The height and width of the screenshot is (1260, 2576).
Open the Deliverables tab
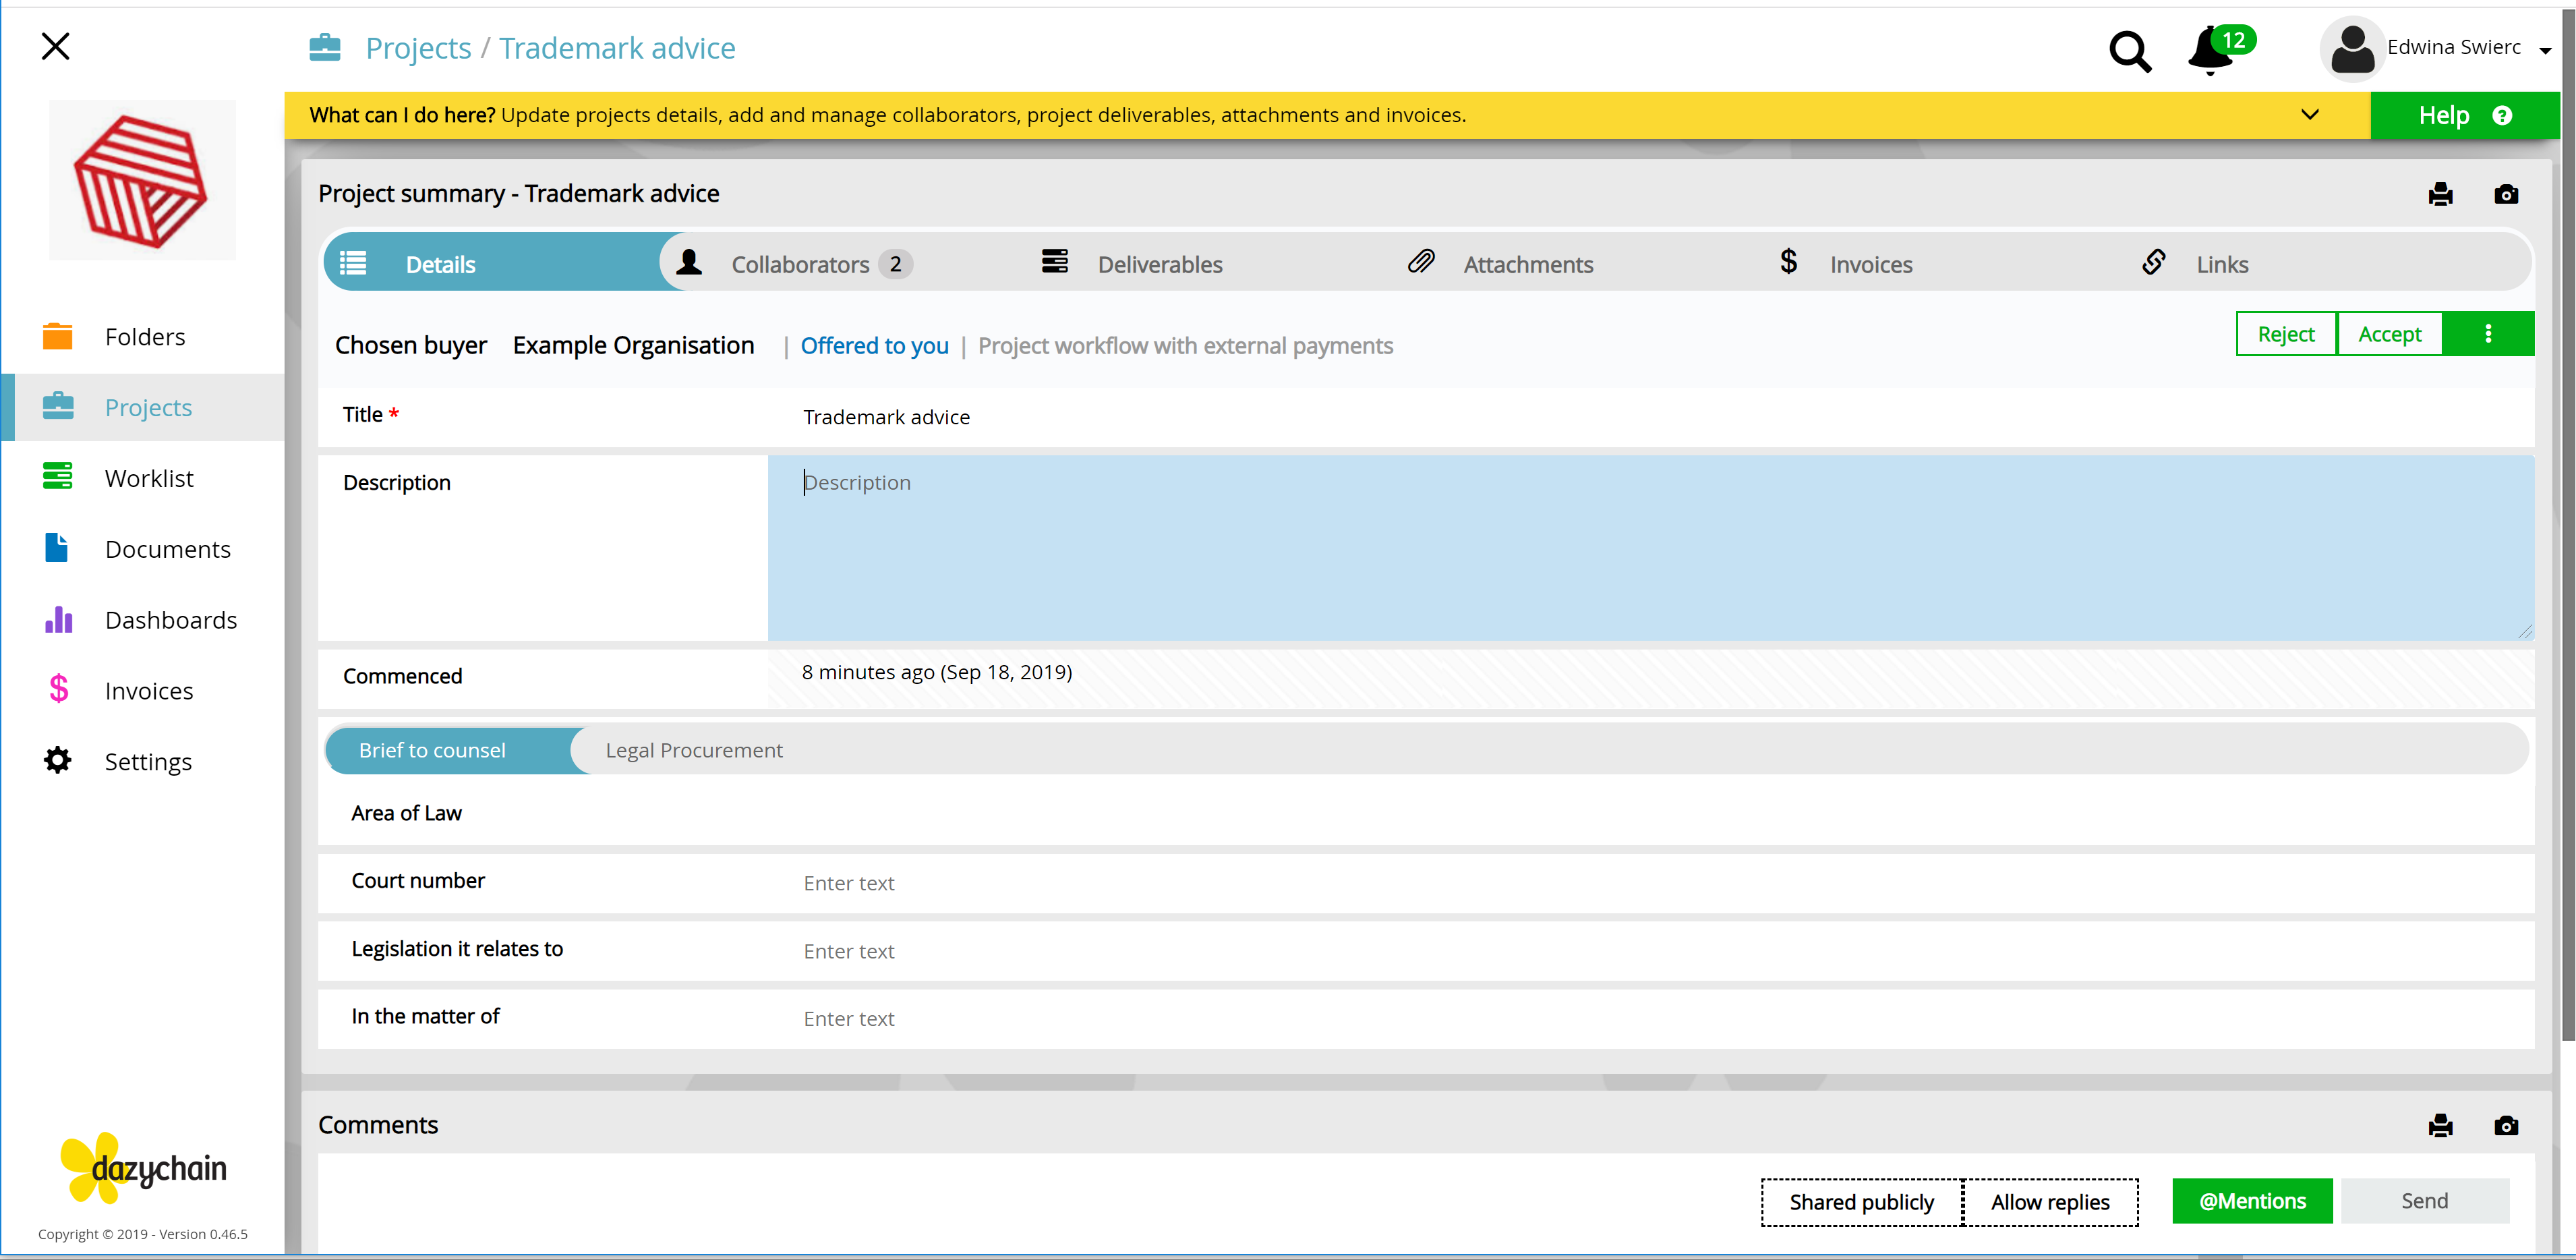(1132, 264)
